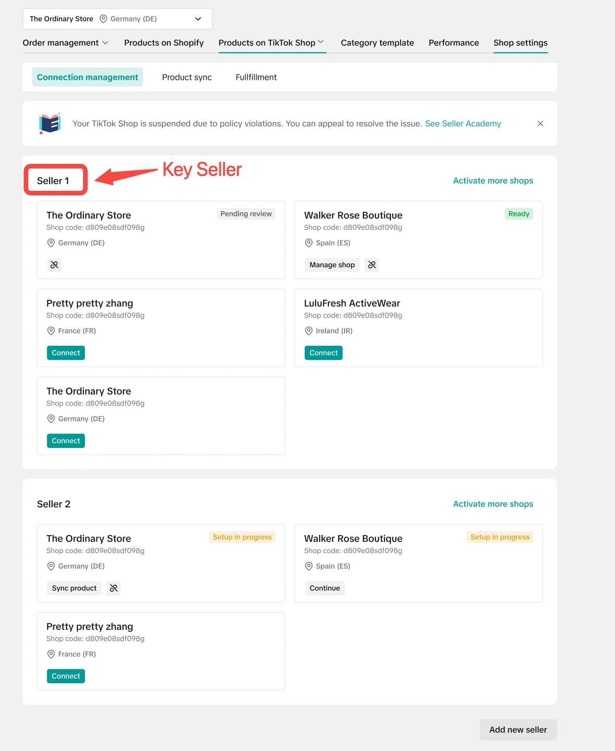Click unlink icon next to Sync product
This screenshot has width=615, height=751.
pos(114,588)
